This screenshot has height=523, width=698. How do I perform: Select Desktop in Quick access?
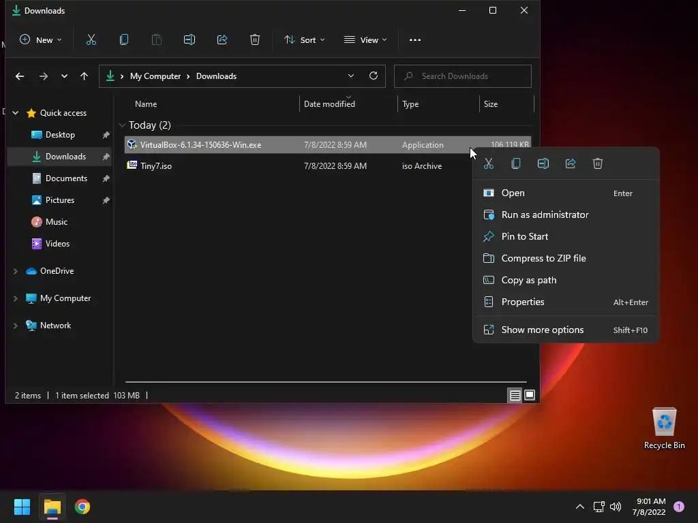click(60, 135)
